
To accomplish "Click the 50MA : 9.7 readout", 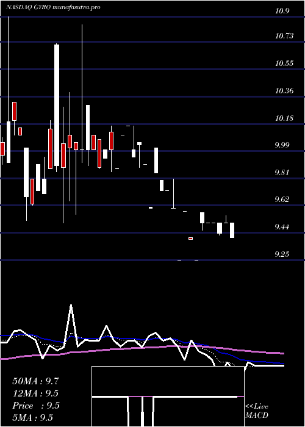I will 35,381.
